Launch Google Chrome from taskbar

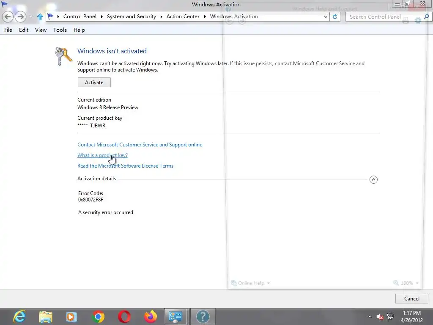point(98,317)
